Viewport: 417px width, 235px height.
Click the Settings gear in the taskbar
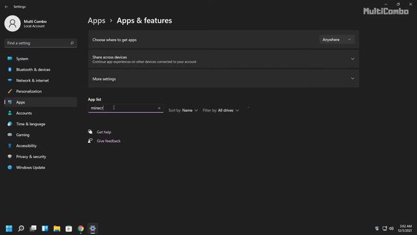point(93,228)
